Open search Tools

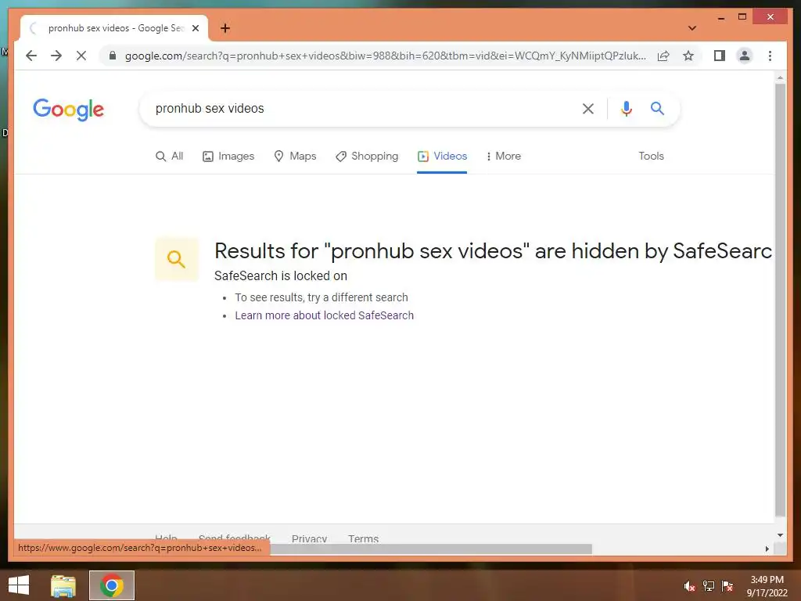point(651,156)
